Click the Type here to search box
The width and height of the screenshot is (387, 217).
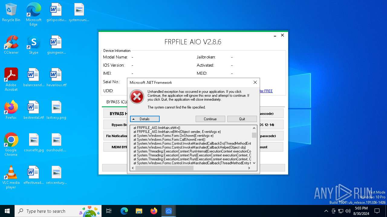click(58, 211)
